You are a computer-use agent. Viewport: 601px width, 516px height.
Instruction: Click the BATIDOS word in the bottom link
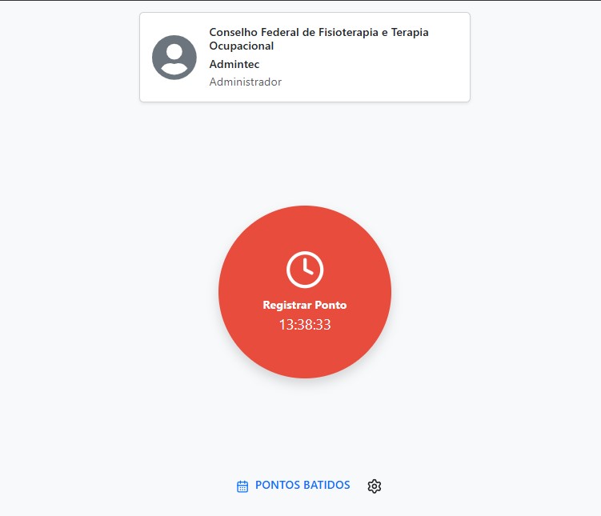[327, 485]
